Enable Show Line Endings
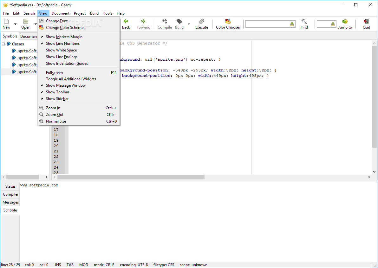378x268 pixels. (x=79, y=57)
